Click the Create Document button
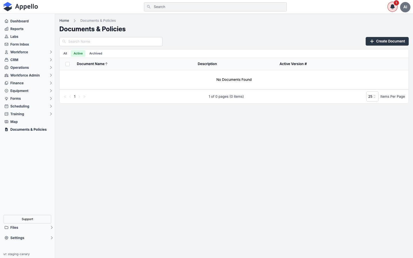Screen dimensions: 413x258 coord(387,41)
